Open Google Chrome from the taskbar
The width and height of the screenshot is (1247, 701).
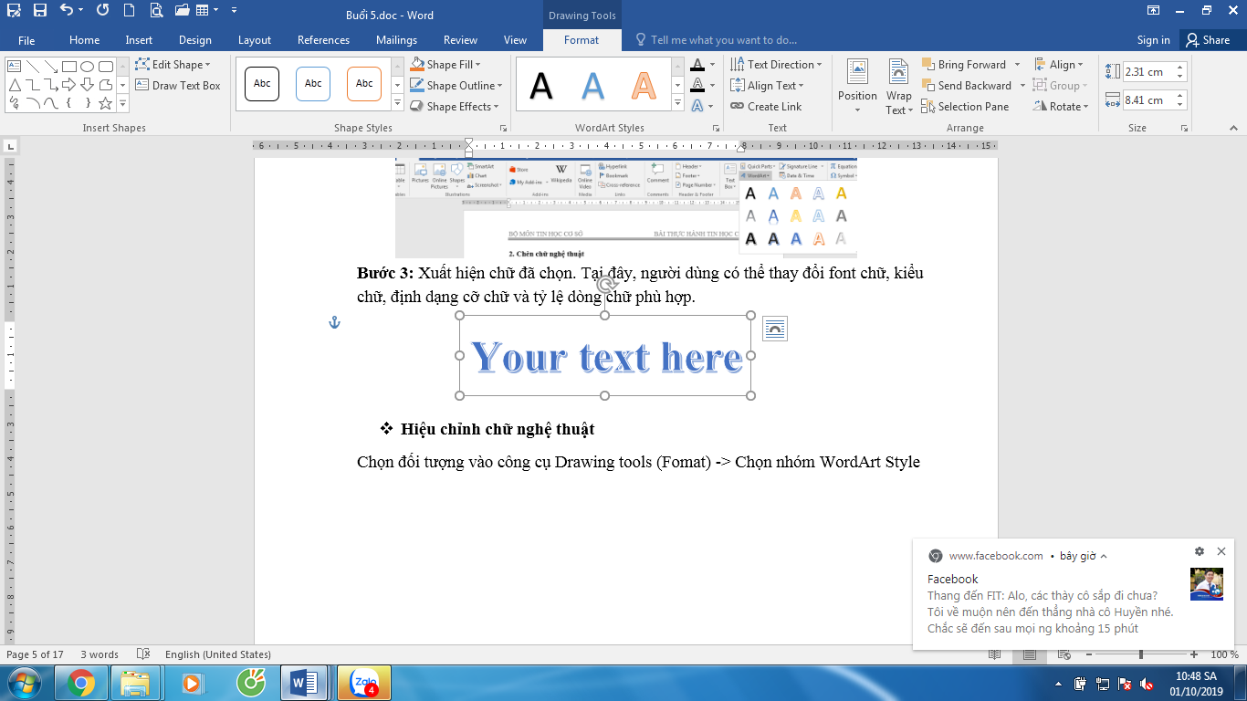[x=81, y=683]
